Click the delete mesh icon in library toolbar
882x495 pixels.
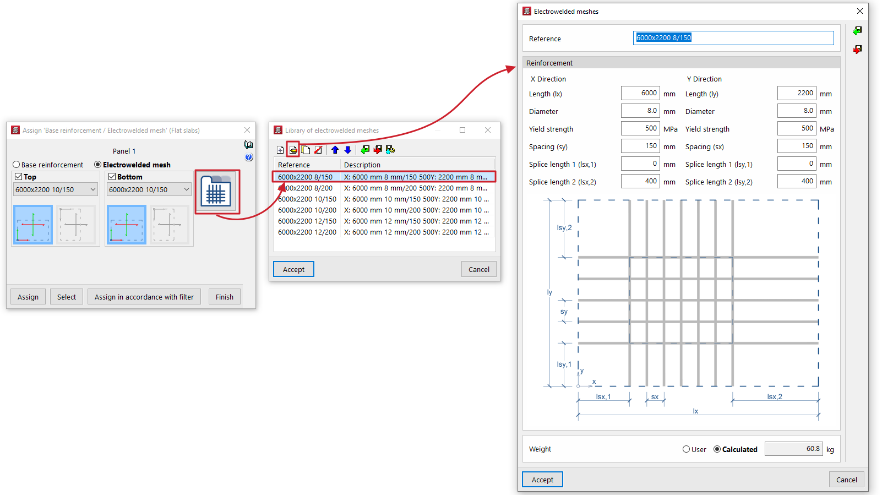coord(318,150)
